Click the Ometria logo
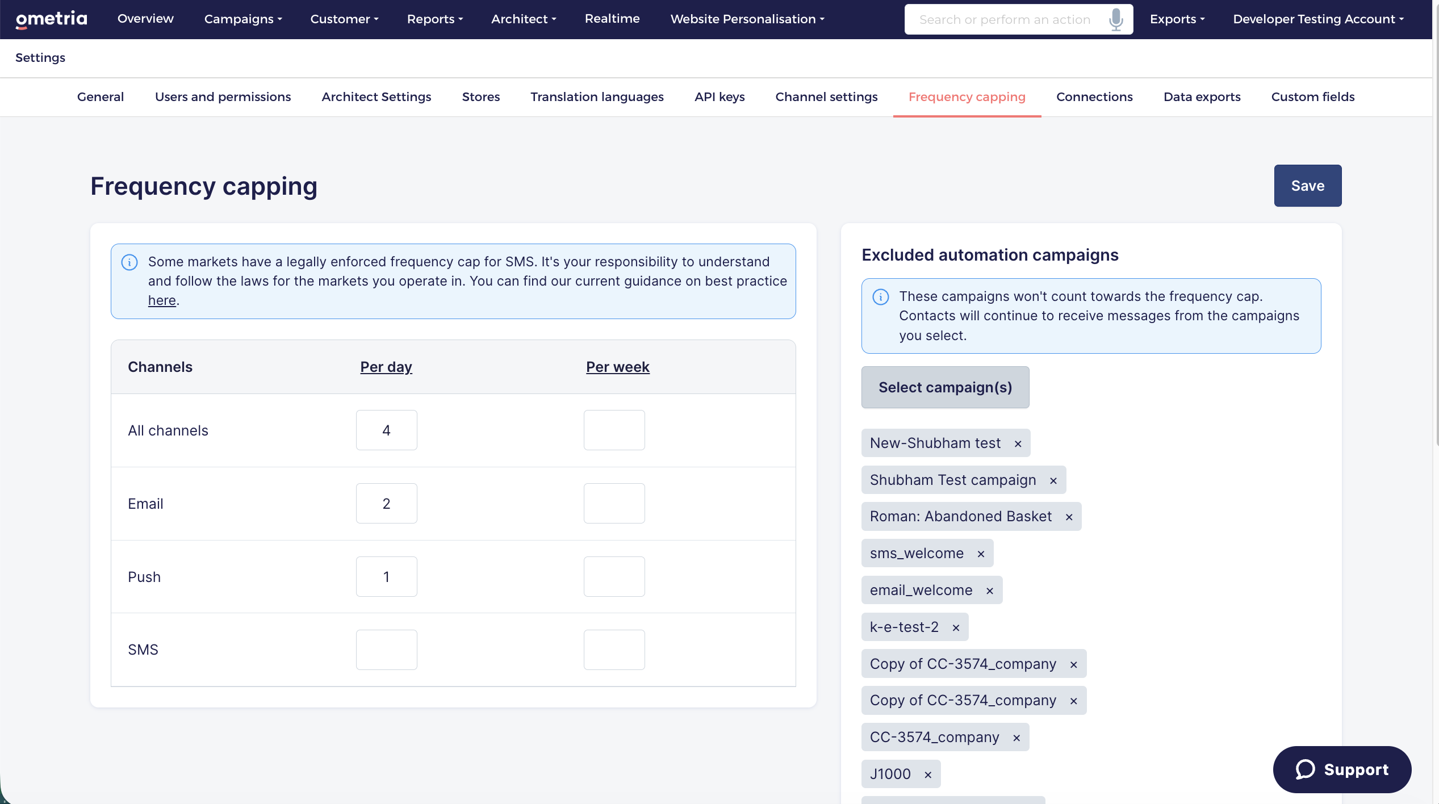The image size is (1439, 804). [x=52, y=19]
